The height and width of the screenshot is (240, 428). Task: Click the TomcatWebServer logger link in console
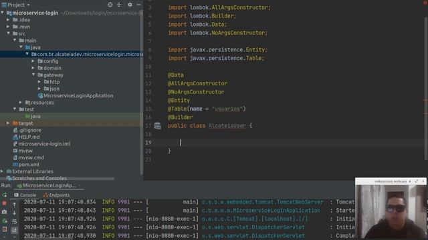pyautogui.click(x=262, y=202)
